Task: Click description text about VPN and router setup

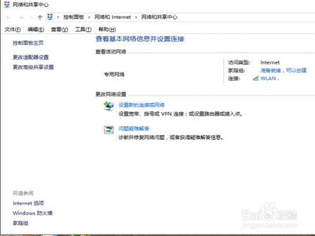Action: [181, 114]
